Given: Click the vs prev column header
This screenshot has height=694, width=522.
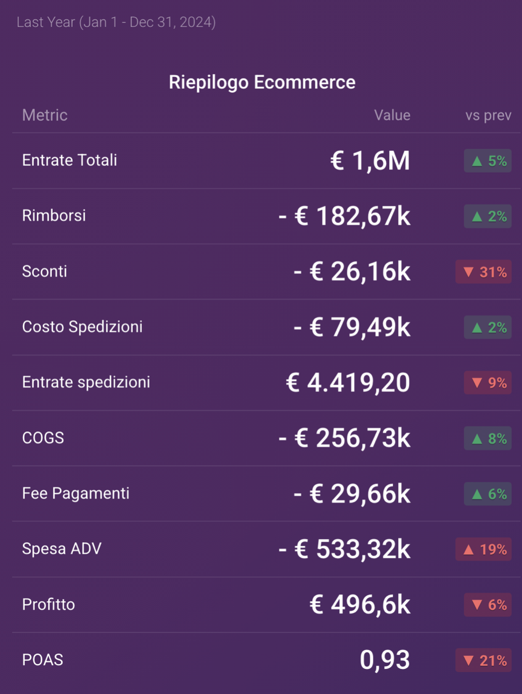Looking at the screenshot, I should (x=489, y=115).
